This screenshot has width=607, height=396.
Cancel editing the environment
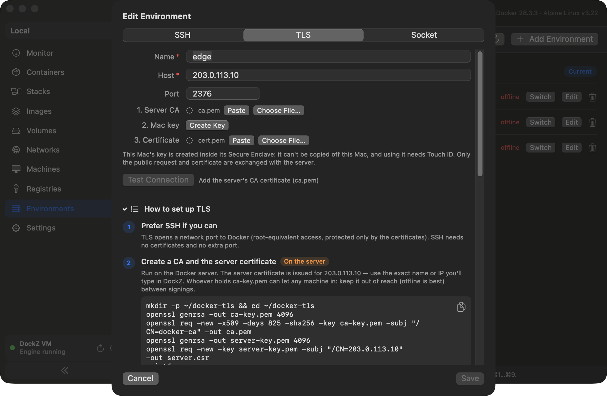tap(140, 378)
